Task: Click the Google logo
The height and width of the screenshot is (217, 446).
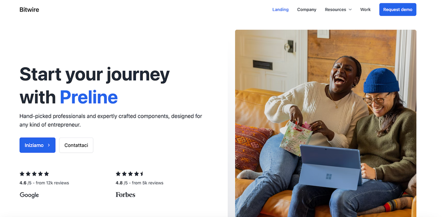Action: 29,195
